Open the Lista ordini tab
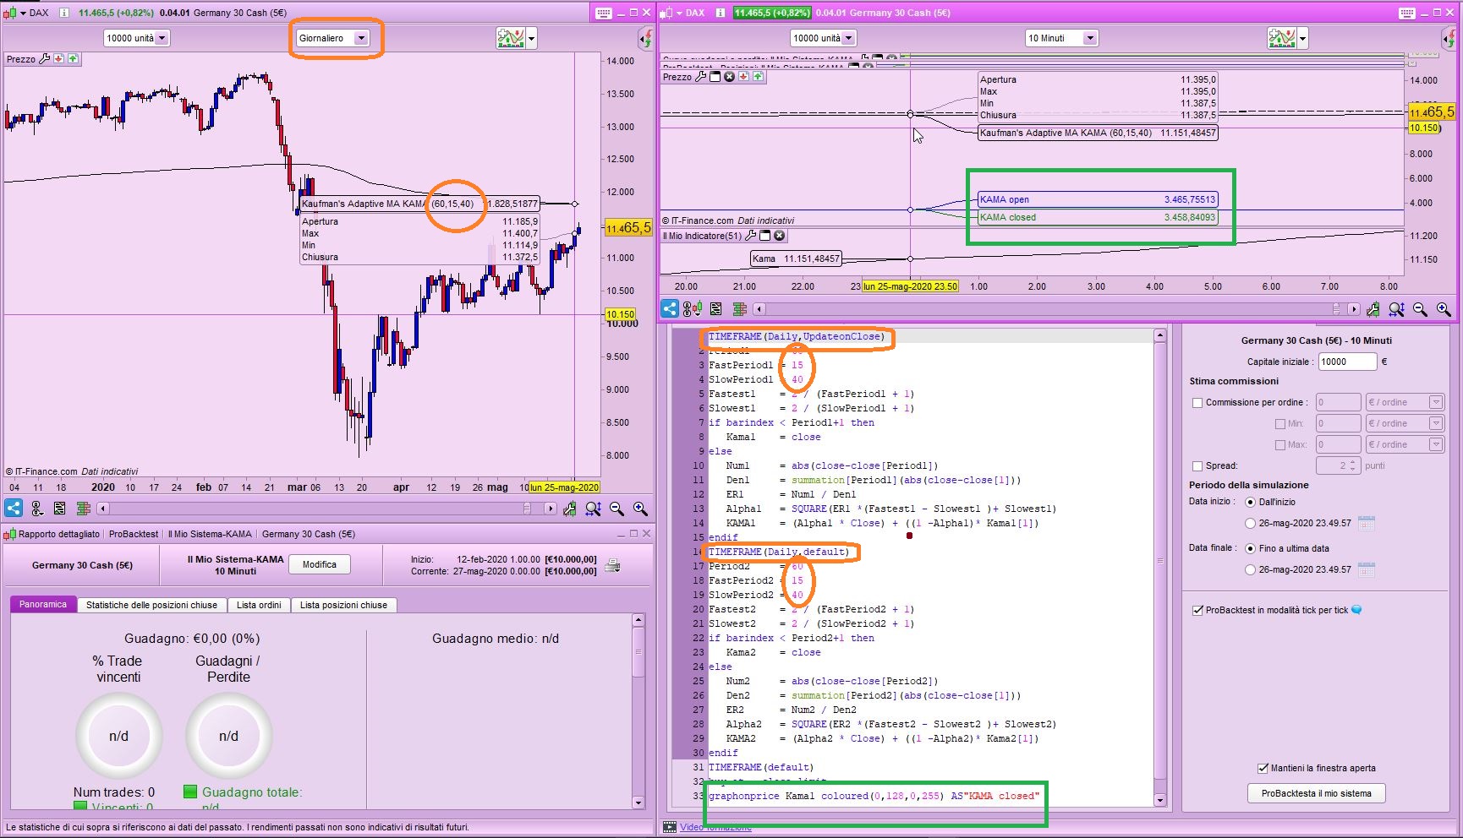The image size is (1463, 838). (259, 605)
